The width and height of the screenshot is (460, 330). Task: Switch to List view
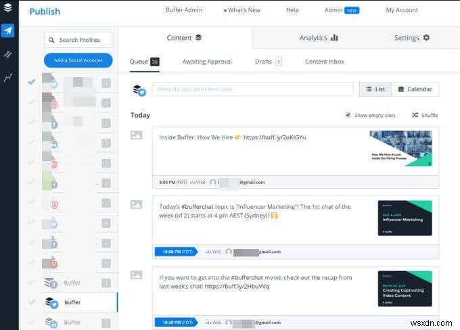pyautogui.click(x=375, y=89)
